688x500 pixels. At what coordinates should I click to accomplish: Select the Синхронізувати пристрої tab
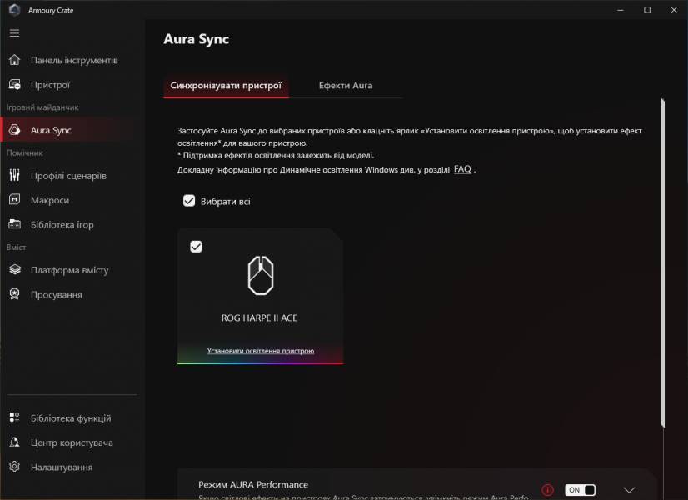pos(226,86)
